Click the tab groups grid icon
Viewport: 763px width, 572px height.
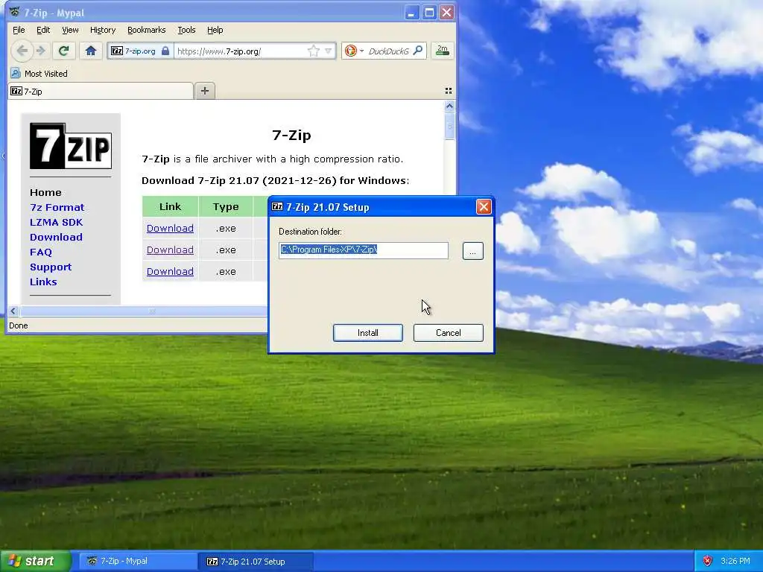click(x=448, y=91)
